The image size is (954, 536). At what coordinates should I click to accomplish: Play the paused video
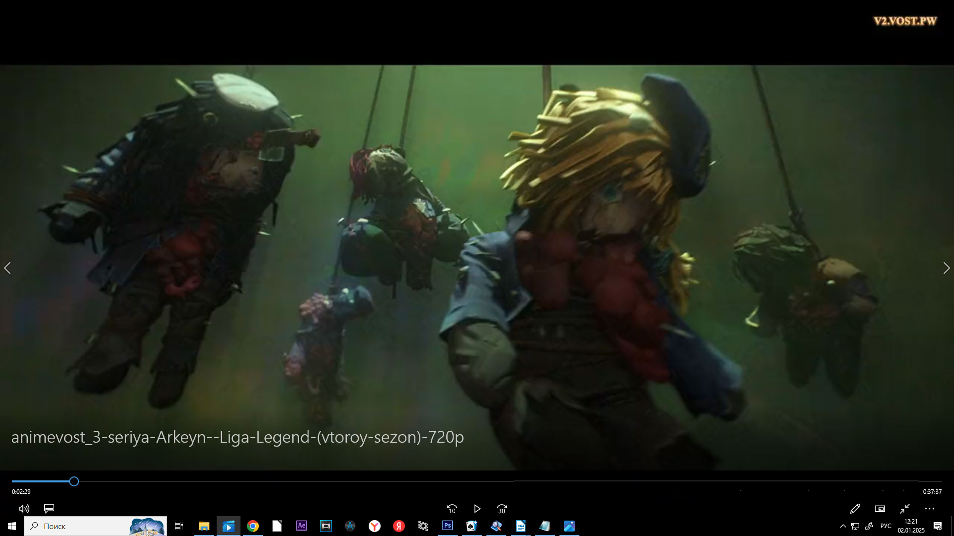pos(477,509)
